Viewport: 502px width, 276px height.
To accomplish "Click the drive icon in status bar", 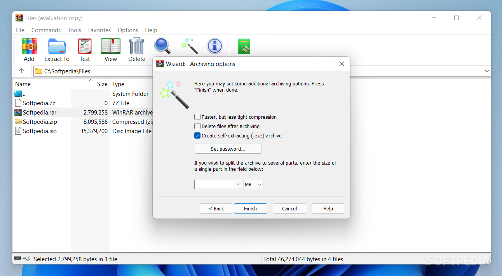I will (x=17, y=259).
